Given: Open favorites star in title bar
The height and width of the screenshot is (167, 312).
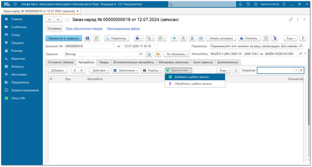Looking at the screenshot, I should coord(256,4).
